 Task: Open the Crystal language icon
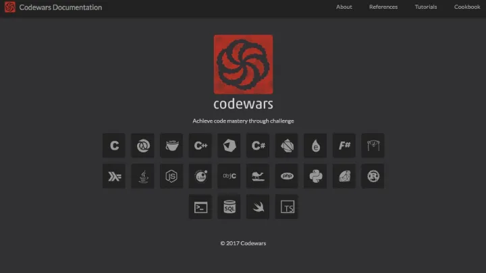229,146
